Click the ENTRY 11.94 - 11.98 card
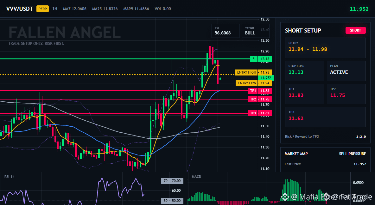 pos(325,48)
